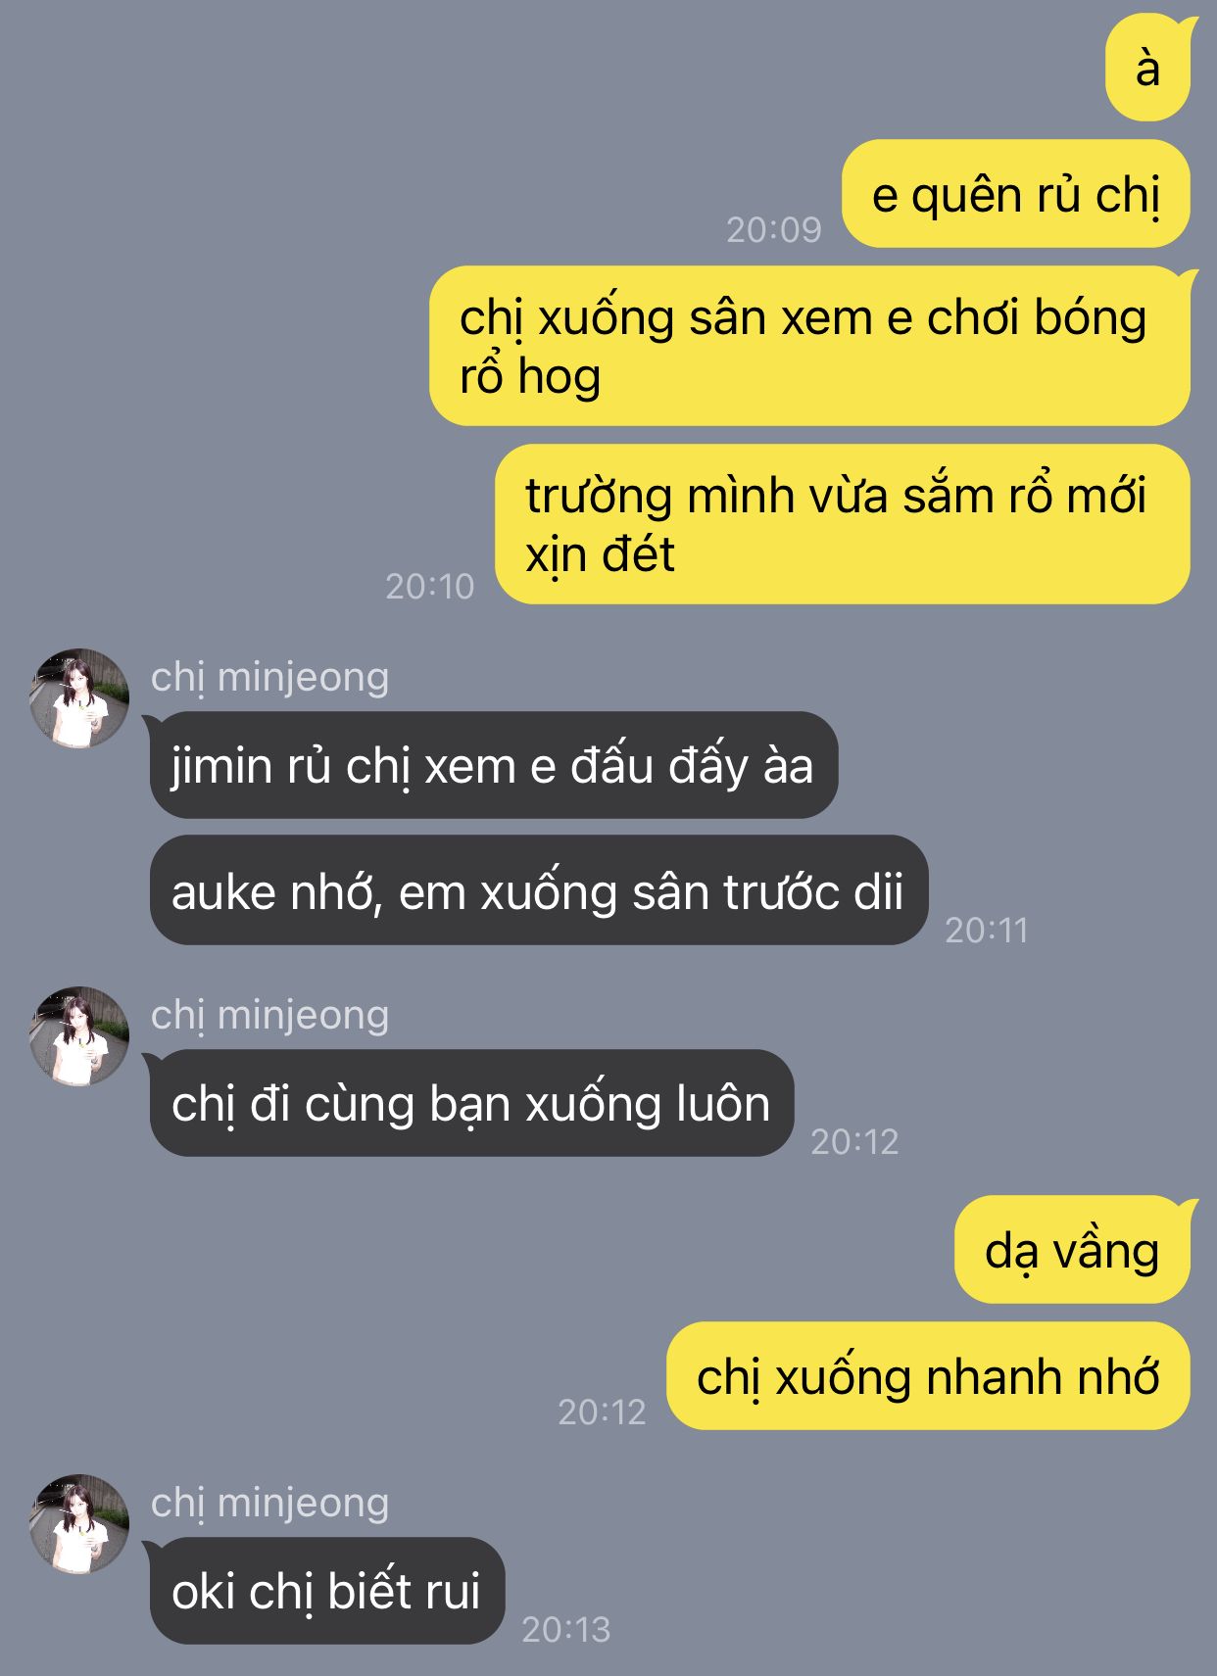Image resolution: width=1217 pixels, height=1676 pixels.
Task: Select the 'chị xuống nhanh nhớ' bubble
Action: click(x=928, y=1376)
